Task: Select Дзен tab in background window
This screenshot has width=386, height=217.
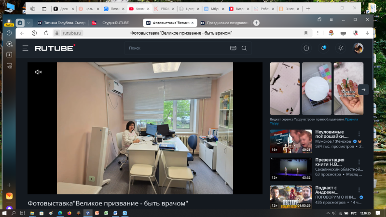Action: 64,9
